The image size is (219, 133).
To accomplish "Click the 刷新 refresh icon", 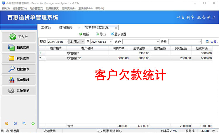I will pos(81,34).
